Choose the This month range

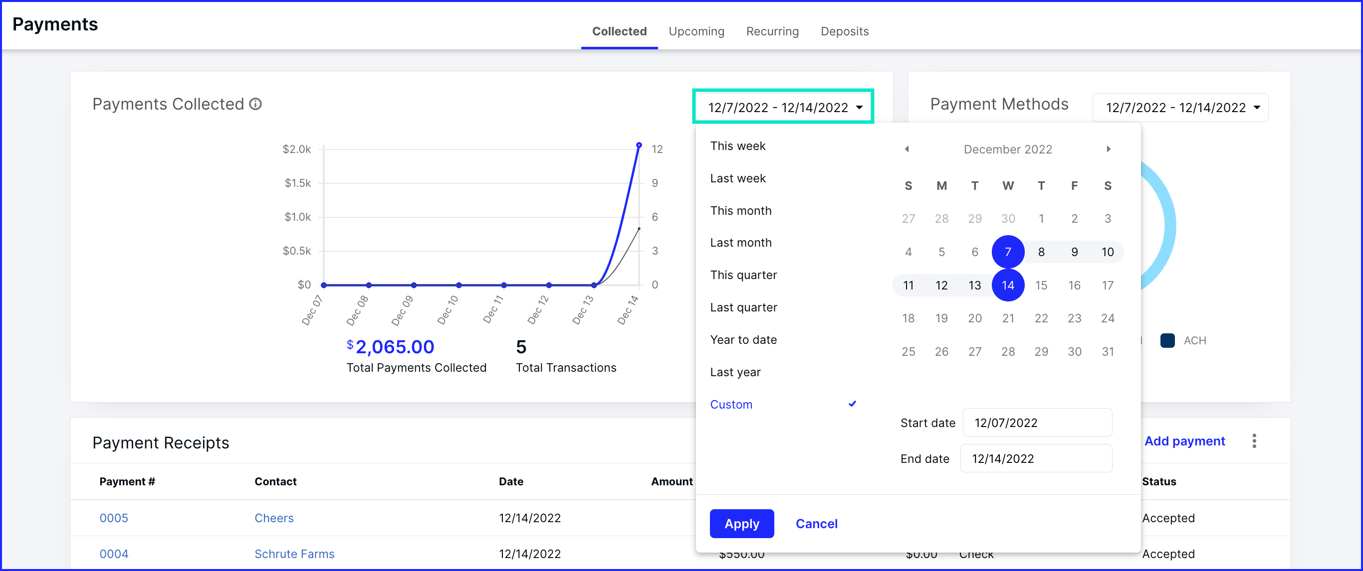741,211
